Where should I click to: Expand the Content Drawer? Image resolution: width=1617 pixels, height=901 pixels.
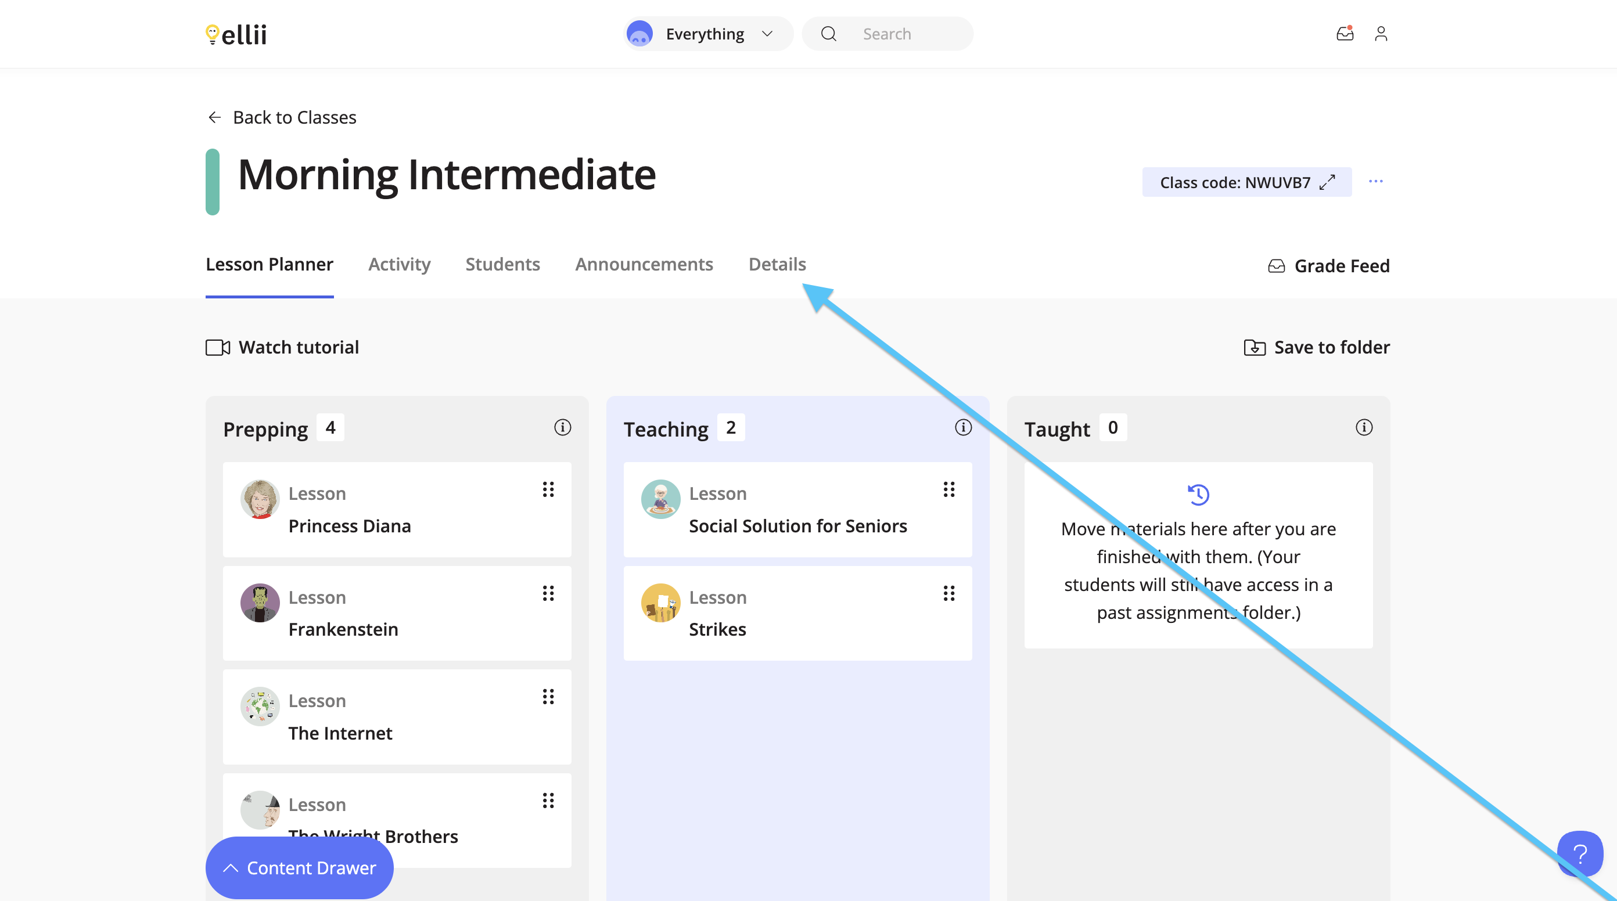300,868
